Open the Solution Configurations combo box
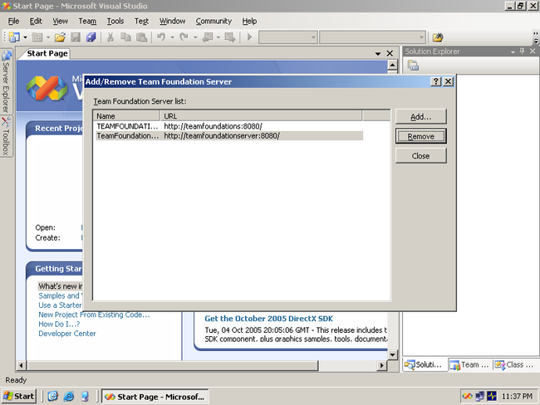Image resolution: width=540 pixels, height=405 pixels. [288, 37]
